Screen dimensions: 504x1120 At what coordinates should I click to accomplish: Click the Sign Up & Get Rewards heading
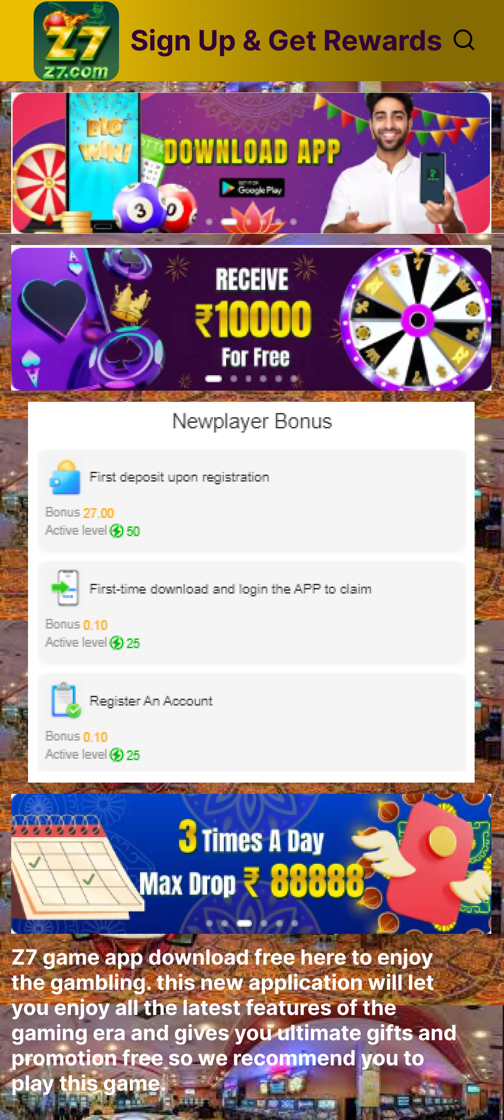click(x=286, y=41)
